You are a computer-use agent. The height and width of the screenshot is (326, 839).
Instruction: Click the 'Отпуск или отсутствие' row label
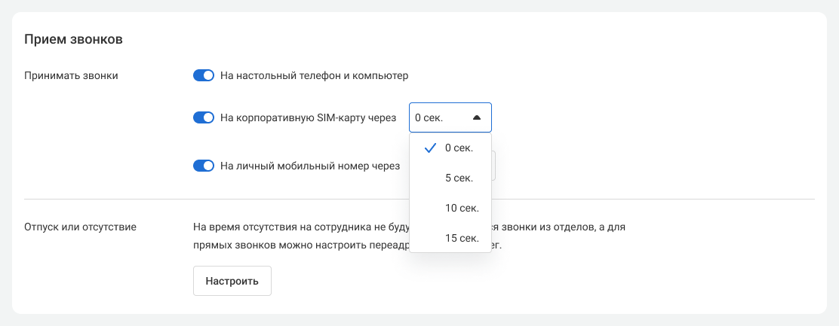click(80, 226)
